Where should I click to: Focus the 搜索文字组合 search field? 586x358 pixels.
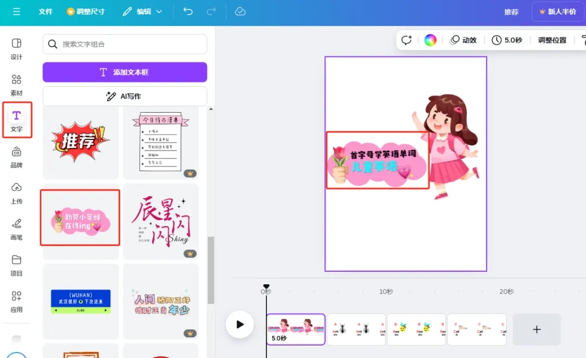tap(125, 44)
